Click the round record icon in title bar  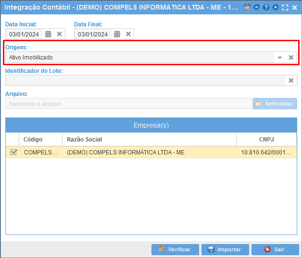[256, 7]
